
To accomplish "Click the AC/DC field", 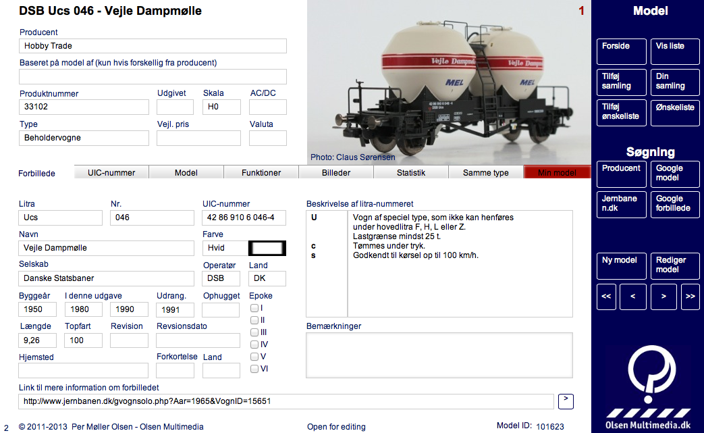I will [267, 107].
